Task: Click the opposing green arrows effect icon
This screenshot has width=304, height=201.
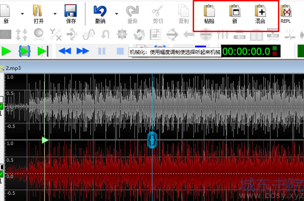Action: coord(172,34)
